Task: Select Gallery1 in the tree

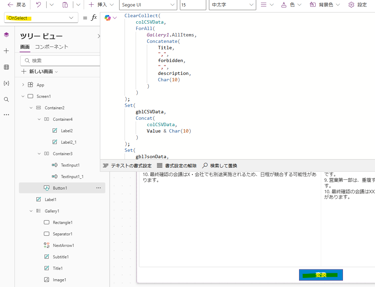Action: (52, 211)
